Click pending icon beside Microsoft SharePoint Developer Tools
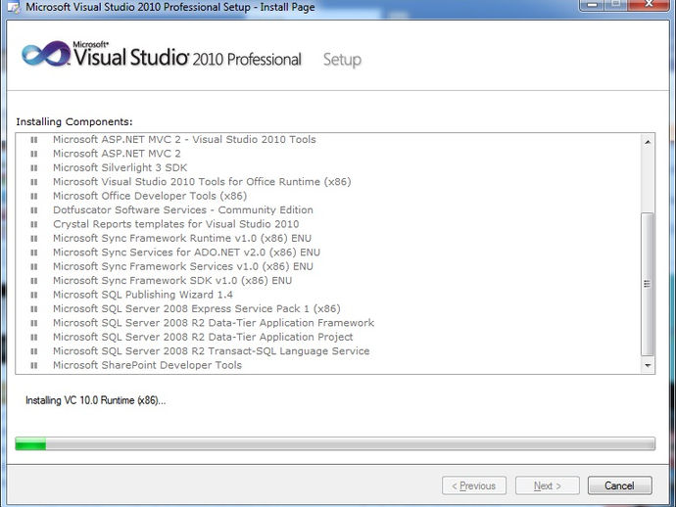The height and width of the screenshot is (507, 676). coord(34,365)
